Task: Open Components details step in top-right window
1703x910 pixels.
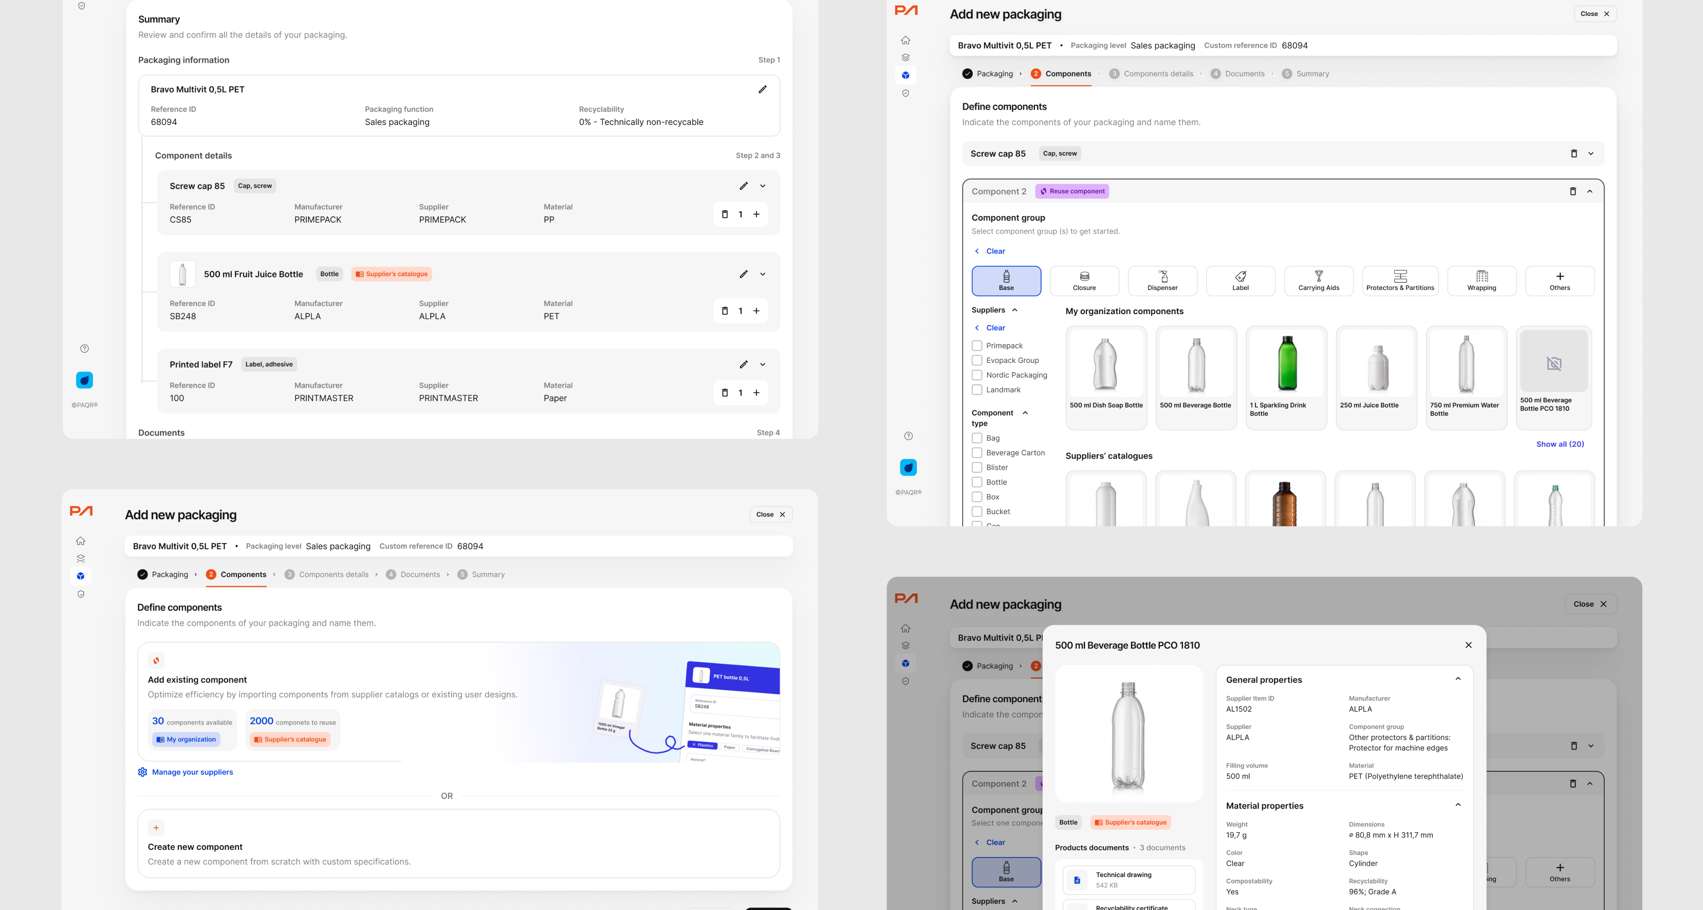Action: click(1151, 74)
